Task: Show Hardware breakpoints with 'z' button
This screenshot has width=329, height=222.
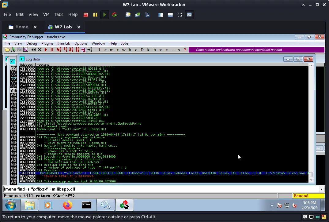Action: (x=161, y=50)
